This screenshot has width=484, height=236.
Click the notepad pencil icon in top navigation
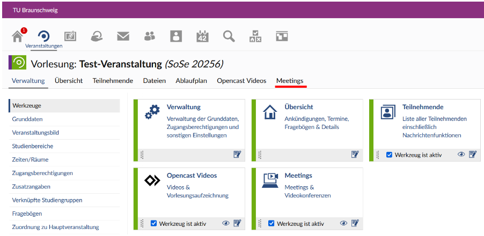[x=70, y=36]
